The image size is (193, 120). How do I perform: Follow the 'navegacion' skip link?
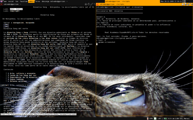click(x=19, y=23)
